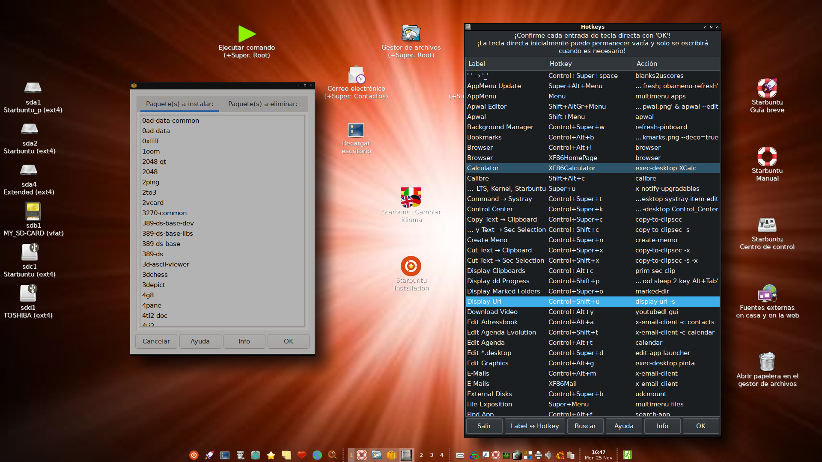Viewport: 822px width, 462px height.
Task: Click Buscar in the Hotkeys window
Action: click(585, 426)
